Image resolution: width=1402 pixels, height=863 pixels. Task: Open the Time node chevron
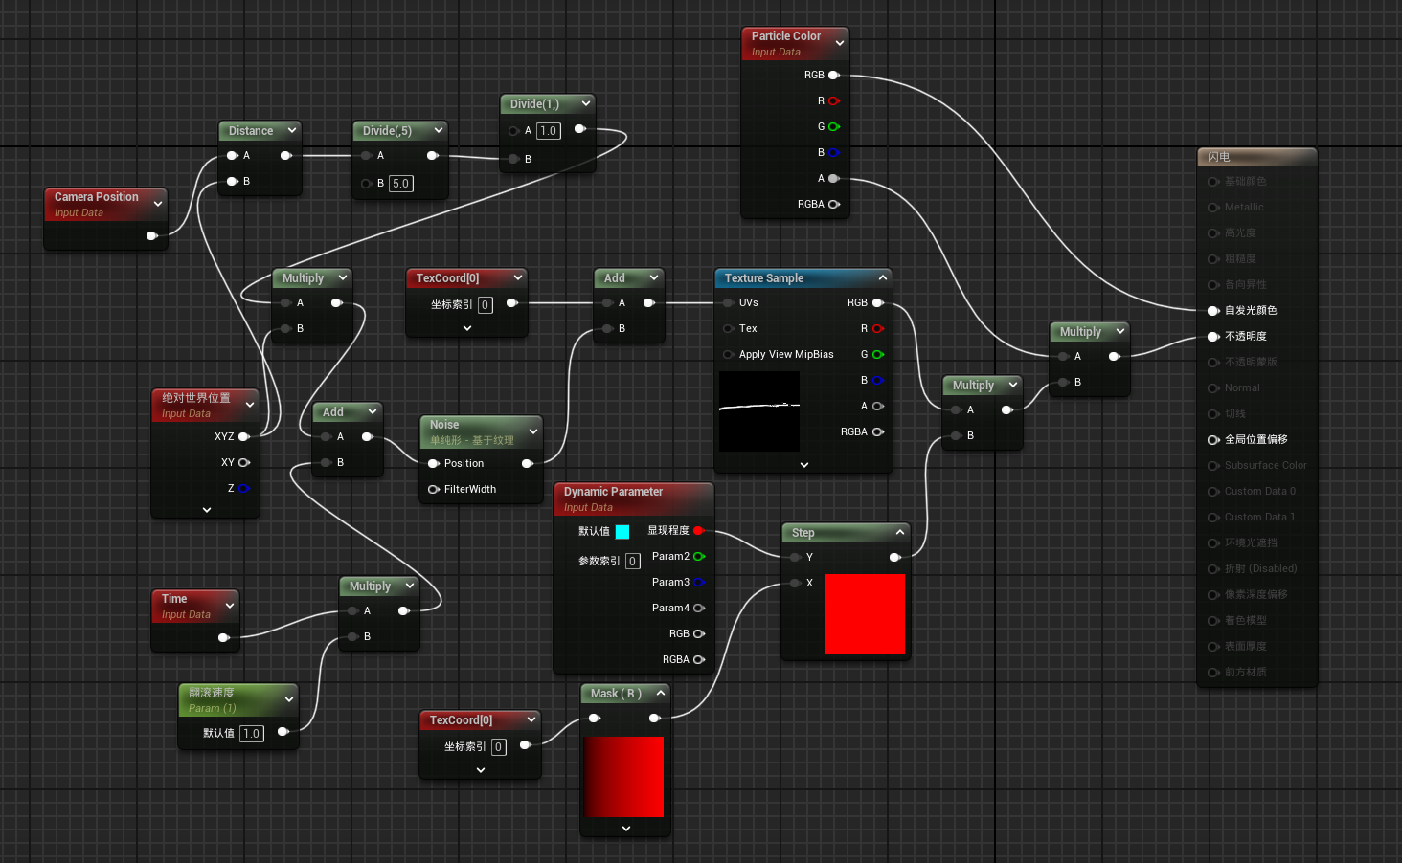(x=230, y=606)
